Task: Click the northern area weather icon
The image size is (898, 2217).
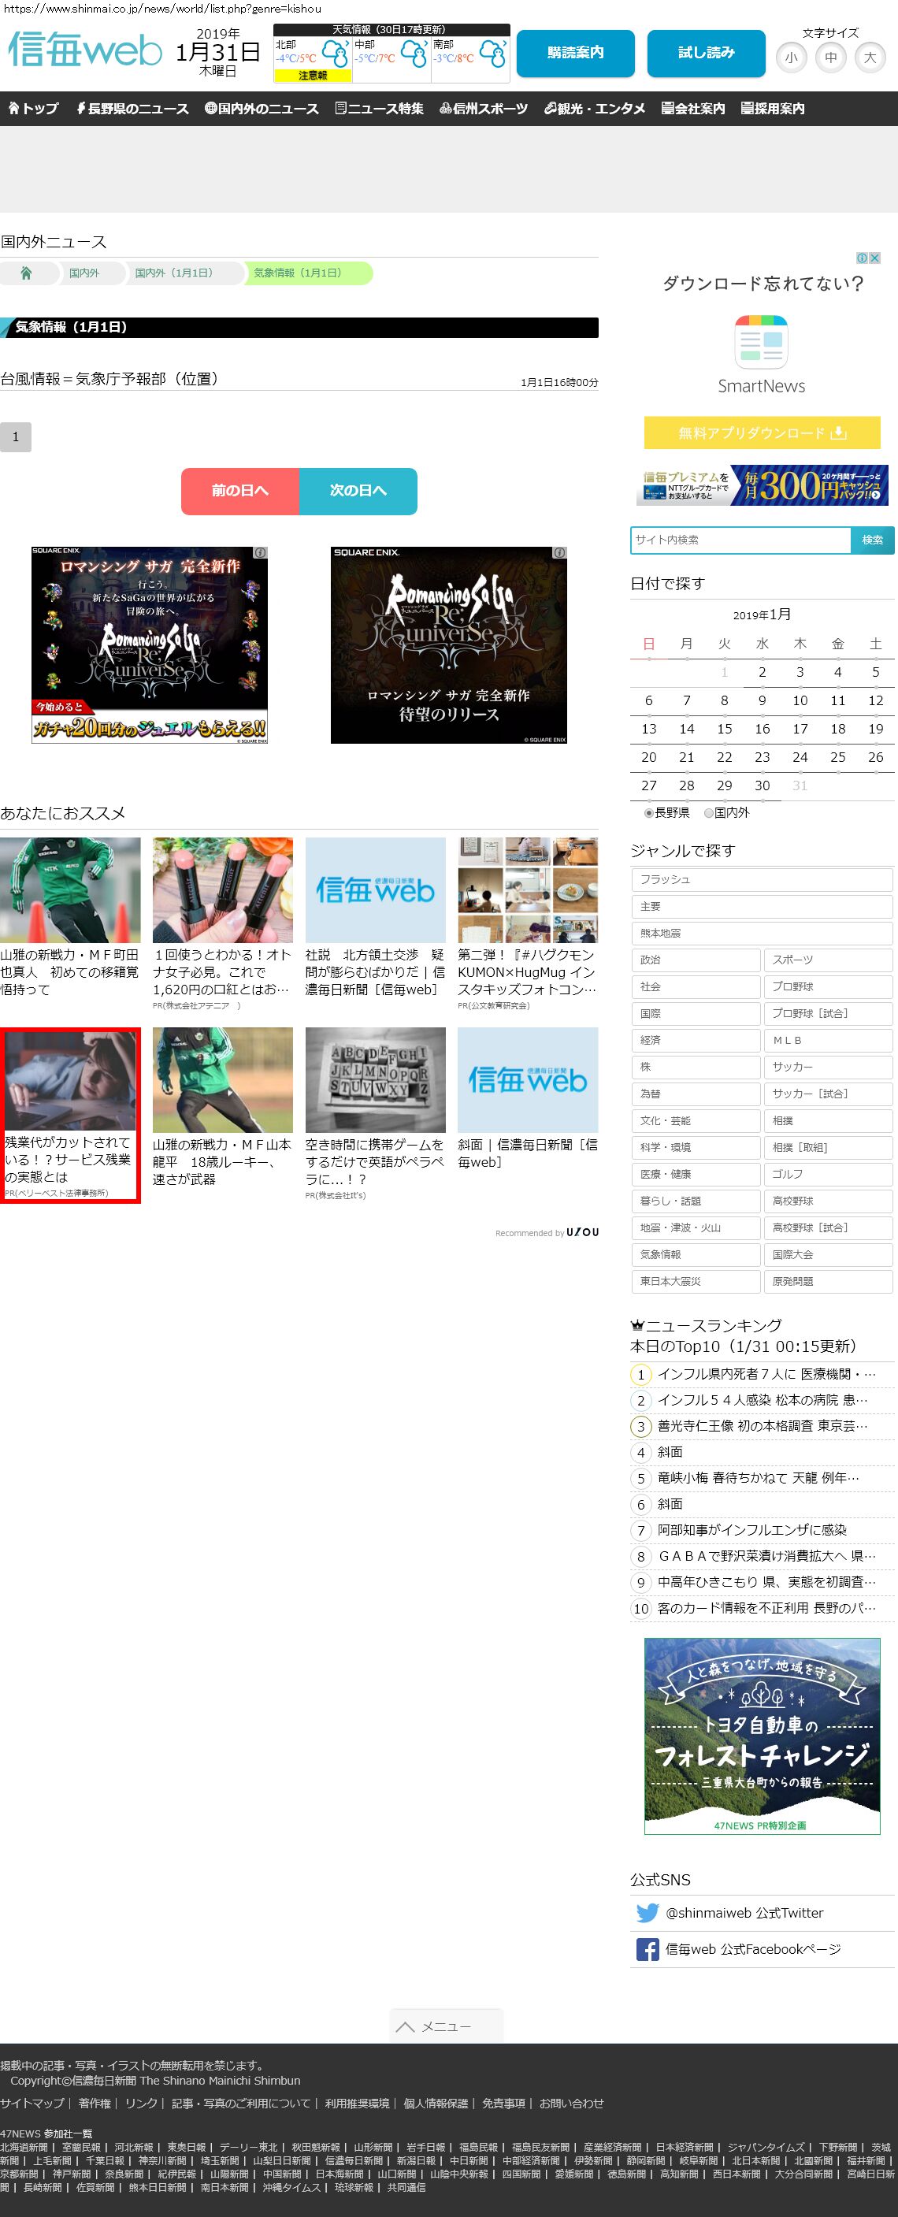Action: (x=335, y=54)
